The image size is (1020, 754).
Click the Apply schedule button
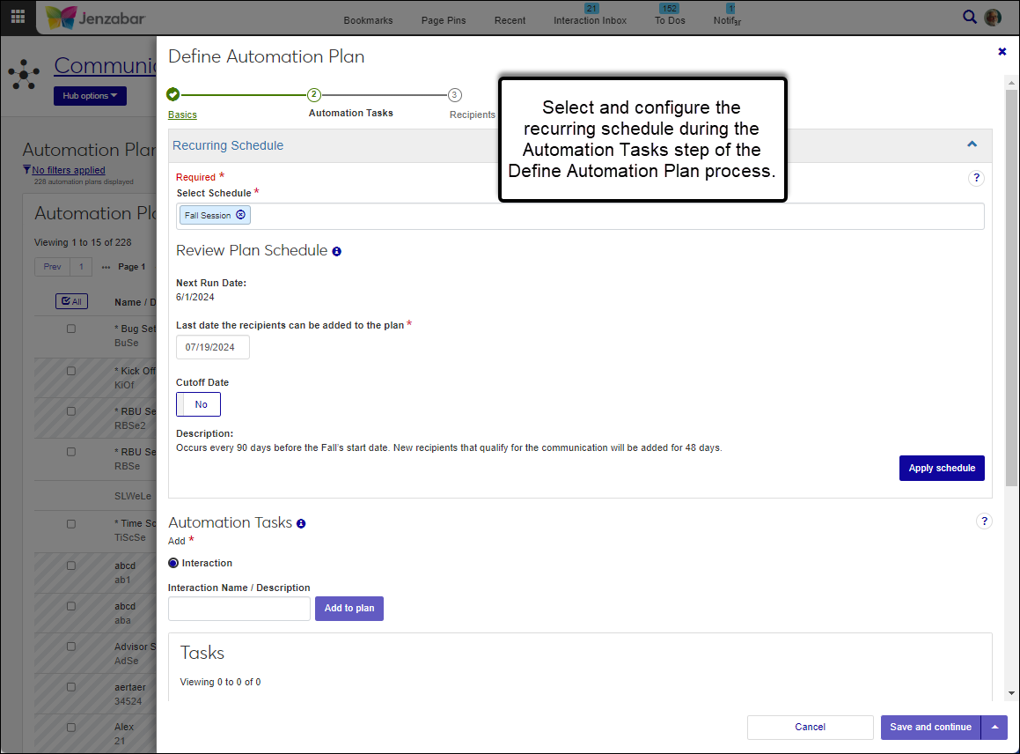(941, 468)
